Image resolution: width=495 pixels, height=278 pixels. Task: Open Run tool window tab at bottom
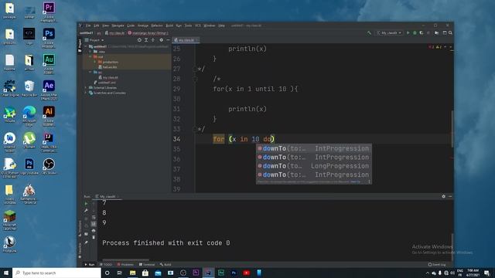[x=90, y=265]
